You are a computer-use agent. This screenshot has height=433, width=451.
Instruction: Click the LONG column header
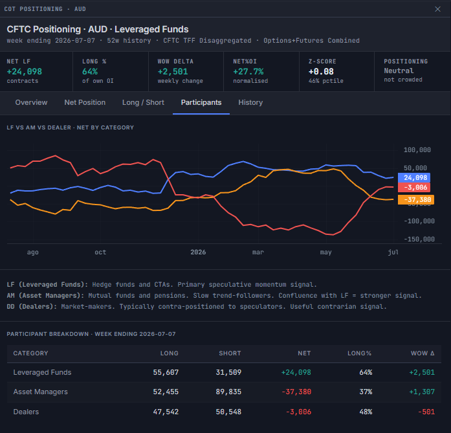[x=169, y=353]
